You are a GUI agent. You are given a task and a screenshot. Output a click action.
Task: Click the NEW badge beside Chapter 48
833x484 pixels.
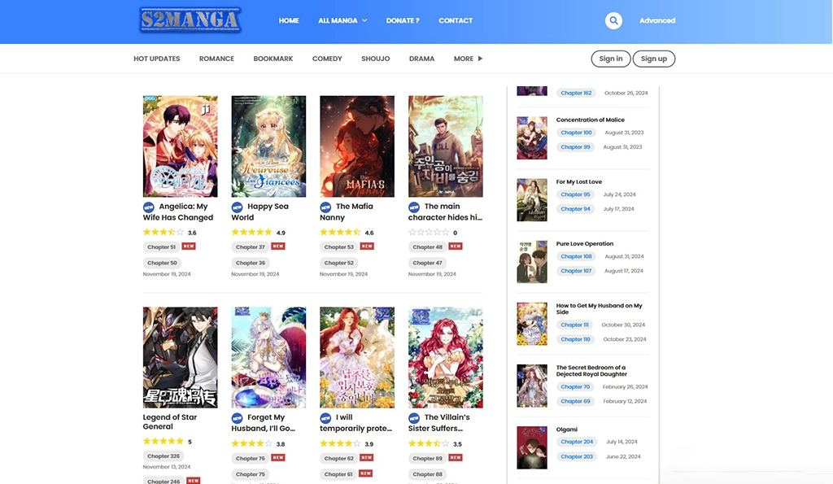coord(455,246)
